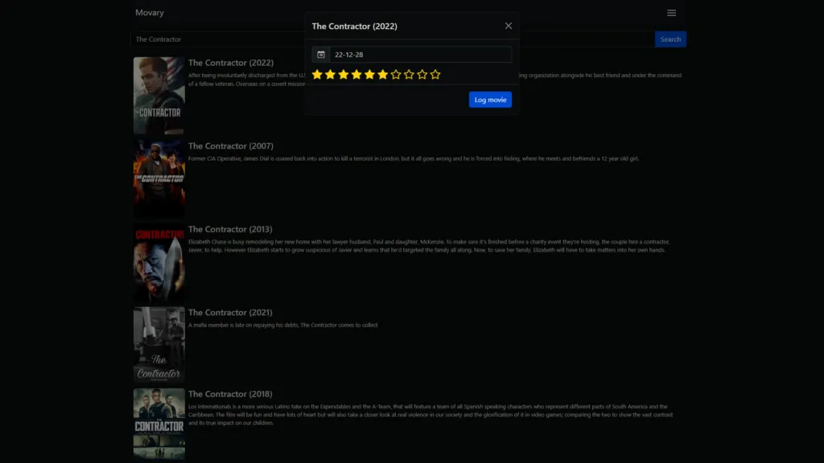This screenshot has height=463, width=824.
Task: Select The Contractor (2007) poster thumbnail
Action: point(159,178)
